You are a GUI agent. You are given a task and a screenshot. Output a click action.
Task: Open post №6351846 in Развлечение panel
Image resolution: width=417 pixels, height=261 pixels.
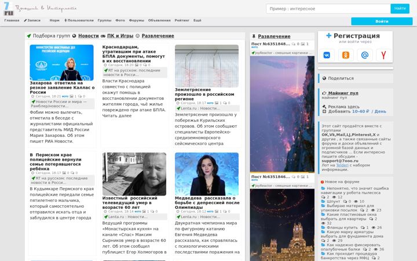pyautogui.click(x=270, y=177)
